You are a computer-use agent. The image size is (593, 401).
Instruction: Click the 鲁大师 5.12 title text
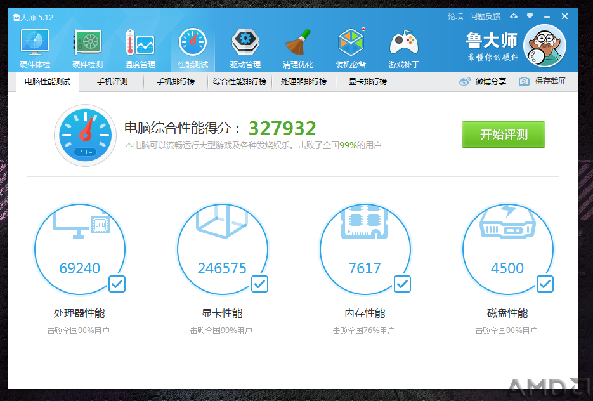(x=33, y=17)
